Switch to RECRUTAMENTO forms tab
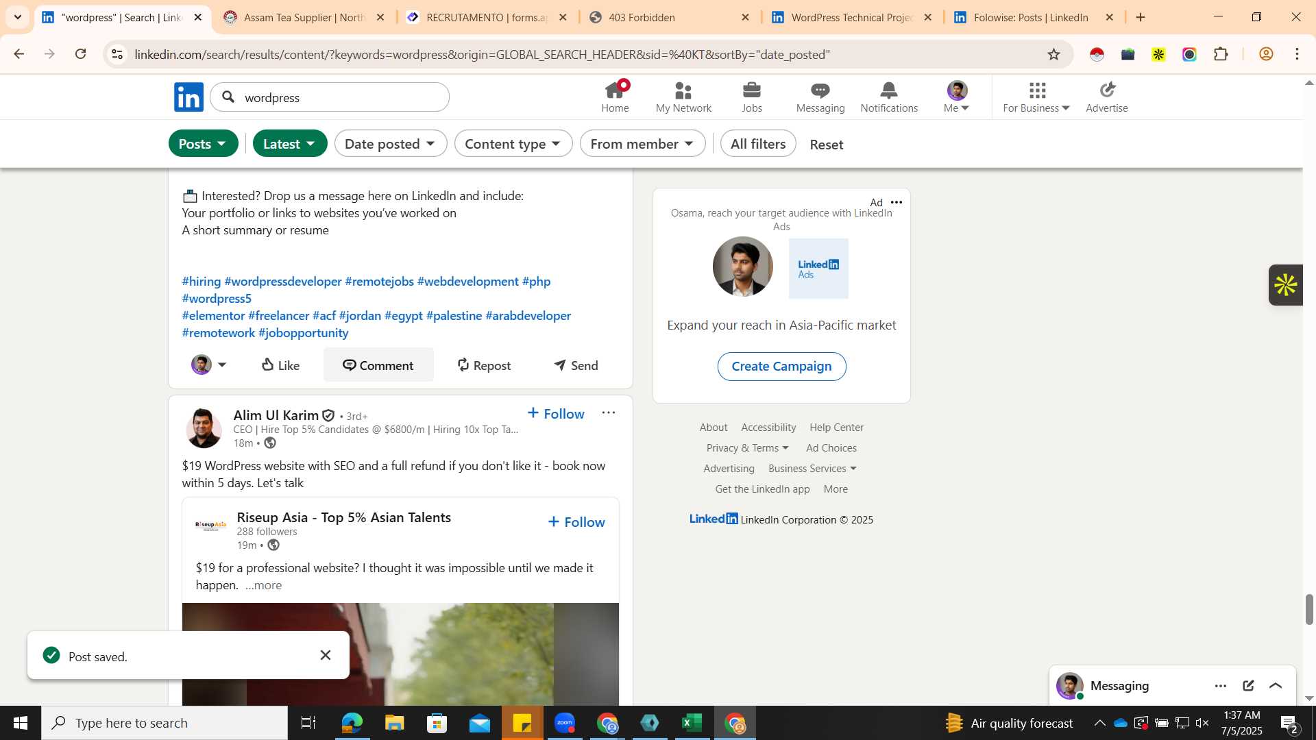 pos(487,17)
